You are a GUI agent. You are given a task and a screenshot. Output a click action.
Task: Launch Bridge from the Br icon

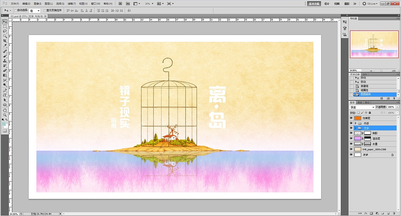coord(121,4)
